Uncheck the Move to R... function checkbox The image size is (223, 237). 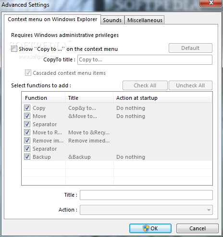(x=27, y=132)
